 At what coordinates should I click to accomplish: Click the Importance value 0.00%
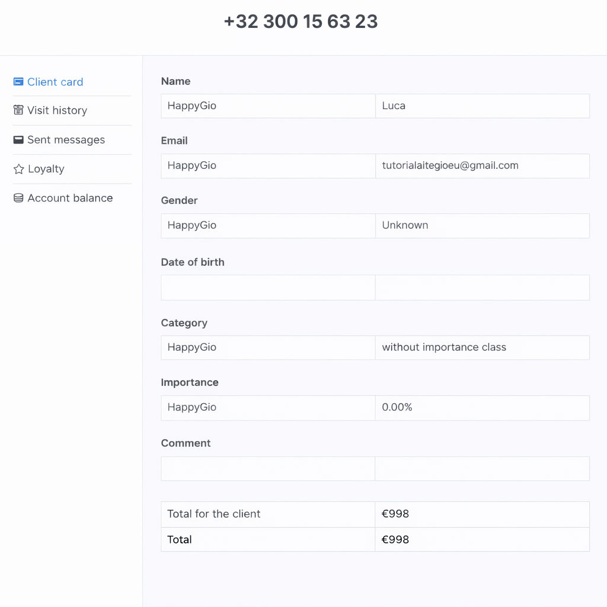tap(397, 407)
